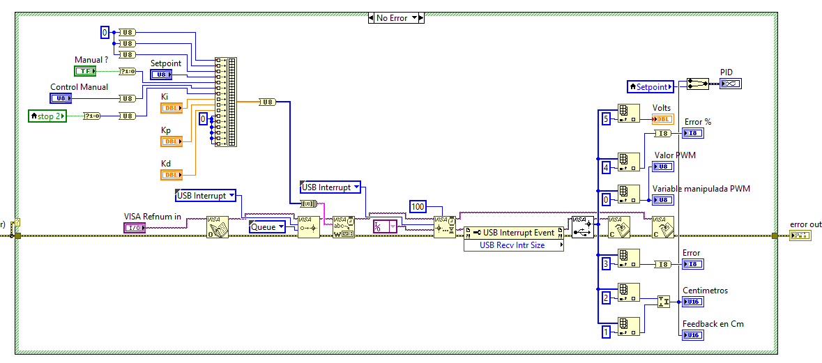822x363 pixels.
Task: Click the USB Interrupt Event property node header
Action: click(514, 233)
